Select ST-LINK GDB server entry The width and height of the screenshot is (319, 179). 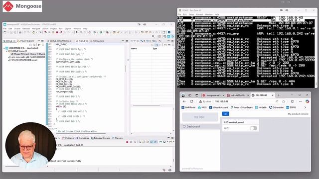[x=23, y=60]
